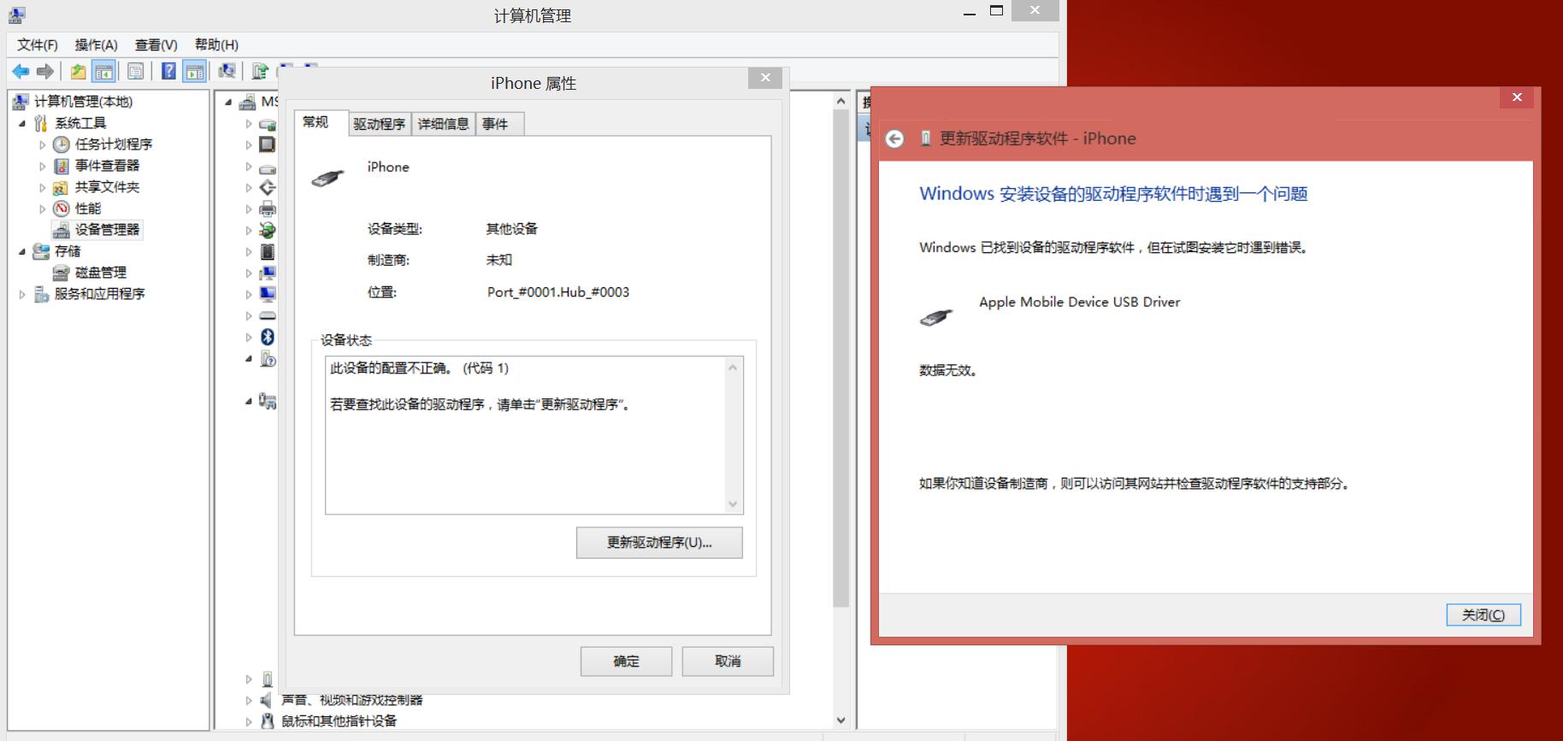Open the 文件(F) menu
Image resolution: width=1563 pixels, height=741 pixels.
38,44
